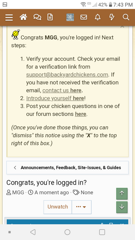135x240 pixels.
Task: Follow the 'contact us here' link
Action: (x=62, y=90)
